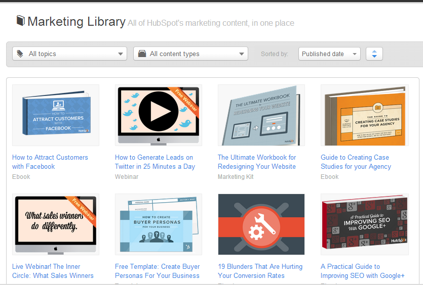The image size is (423, 285).
Task: Open How to Generate Leads on Twitter link
Action: (x=155, y=162)
